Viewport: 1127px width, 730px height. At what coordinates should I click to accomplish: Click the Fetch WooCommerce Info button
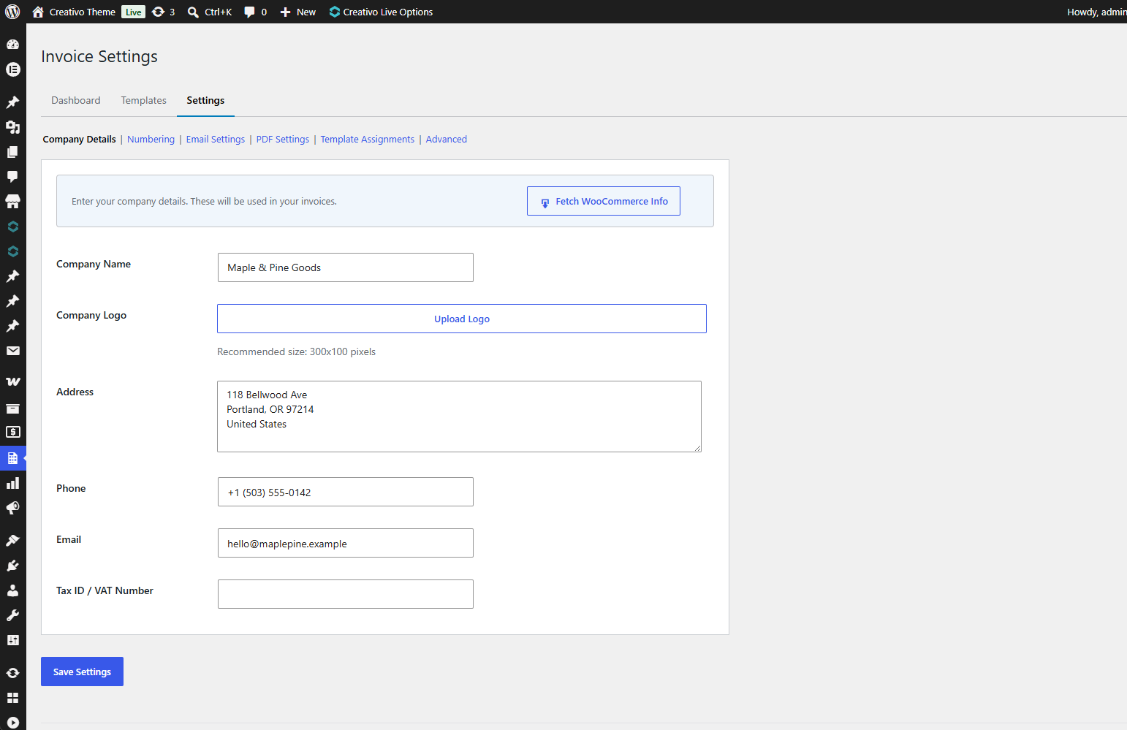tap(604, 201)
